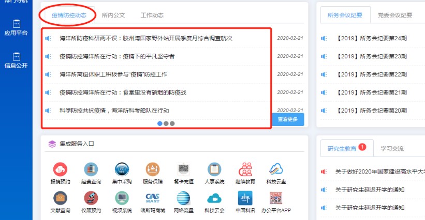Image resolution: width=425 pixels, height=220 pixels.
Task: Click the first carousel pagination dot
Action: tap(159, 123)
